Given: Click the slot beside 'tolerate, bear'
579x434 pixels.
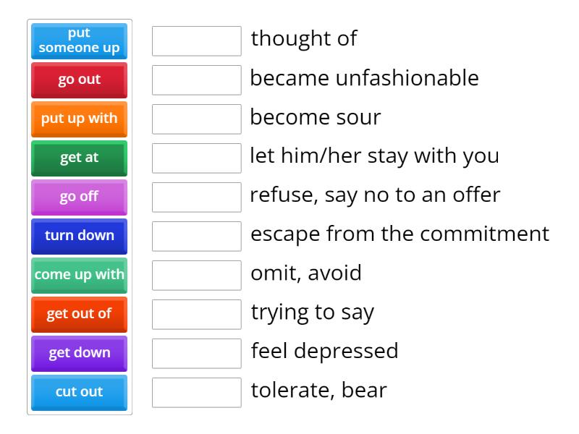Looking at the screenshot, I should point(197,393).
